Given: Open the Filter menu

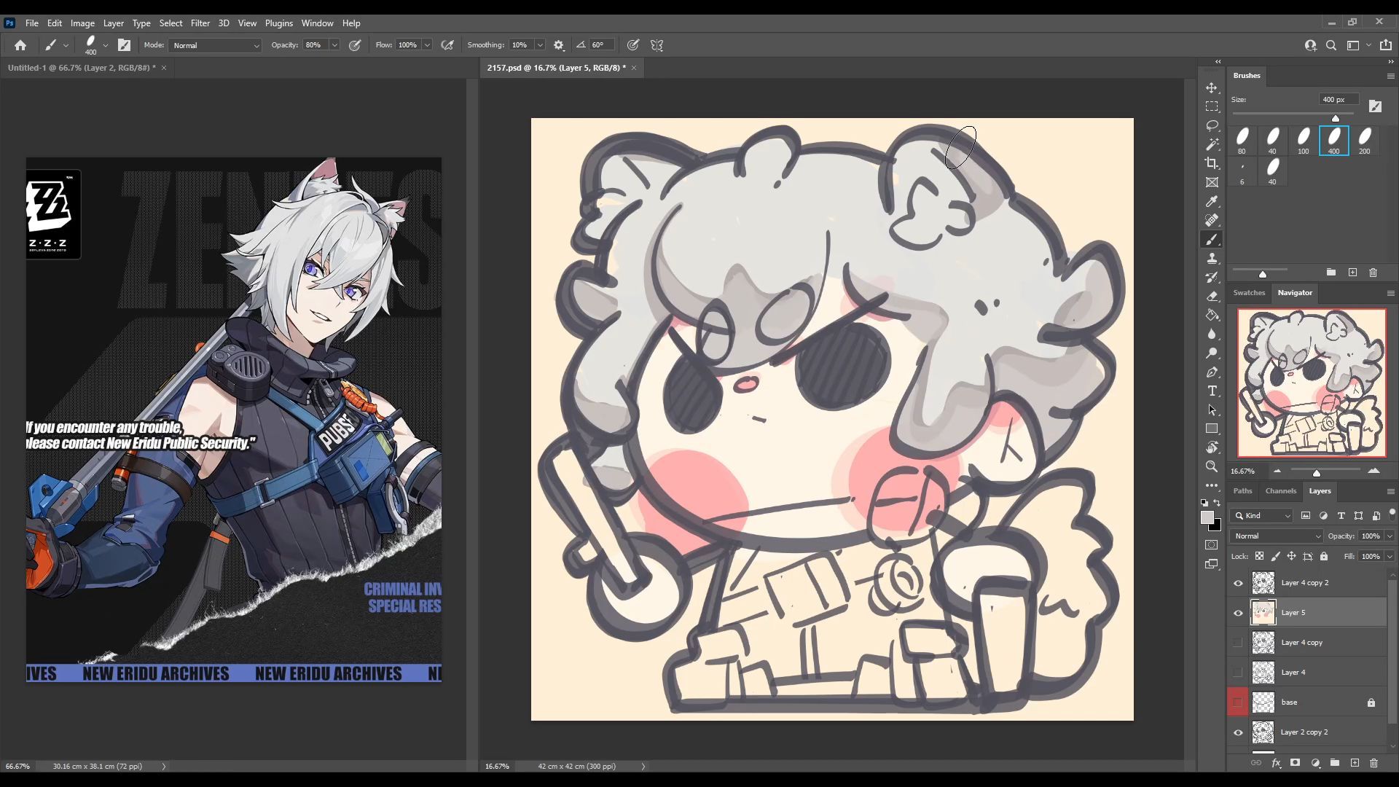Looking at the screenshot, I should coord(200,23).
